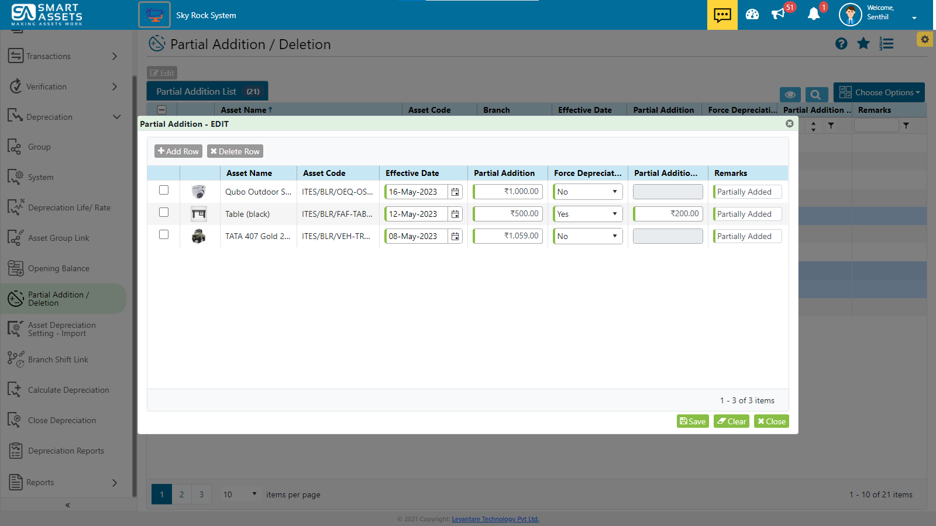Check the TATA 407 Gold row checkbox
Image resolution: width=936 pixels, height=526 pixels.
coord(164,234)
